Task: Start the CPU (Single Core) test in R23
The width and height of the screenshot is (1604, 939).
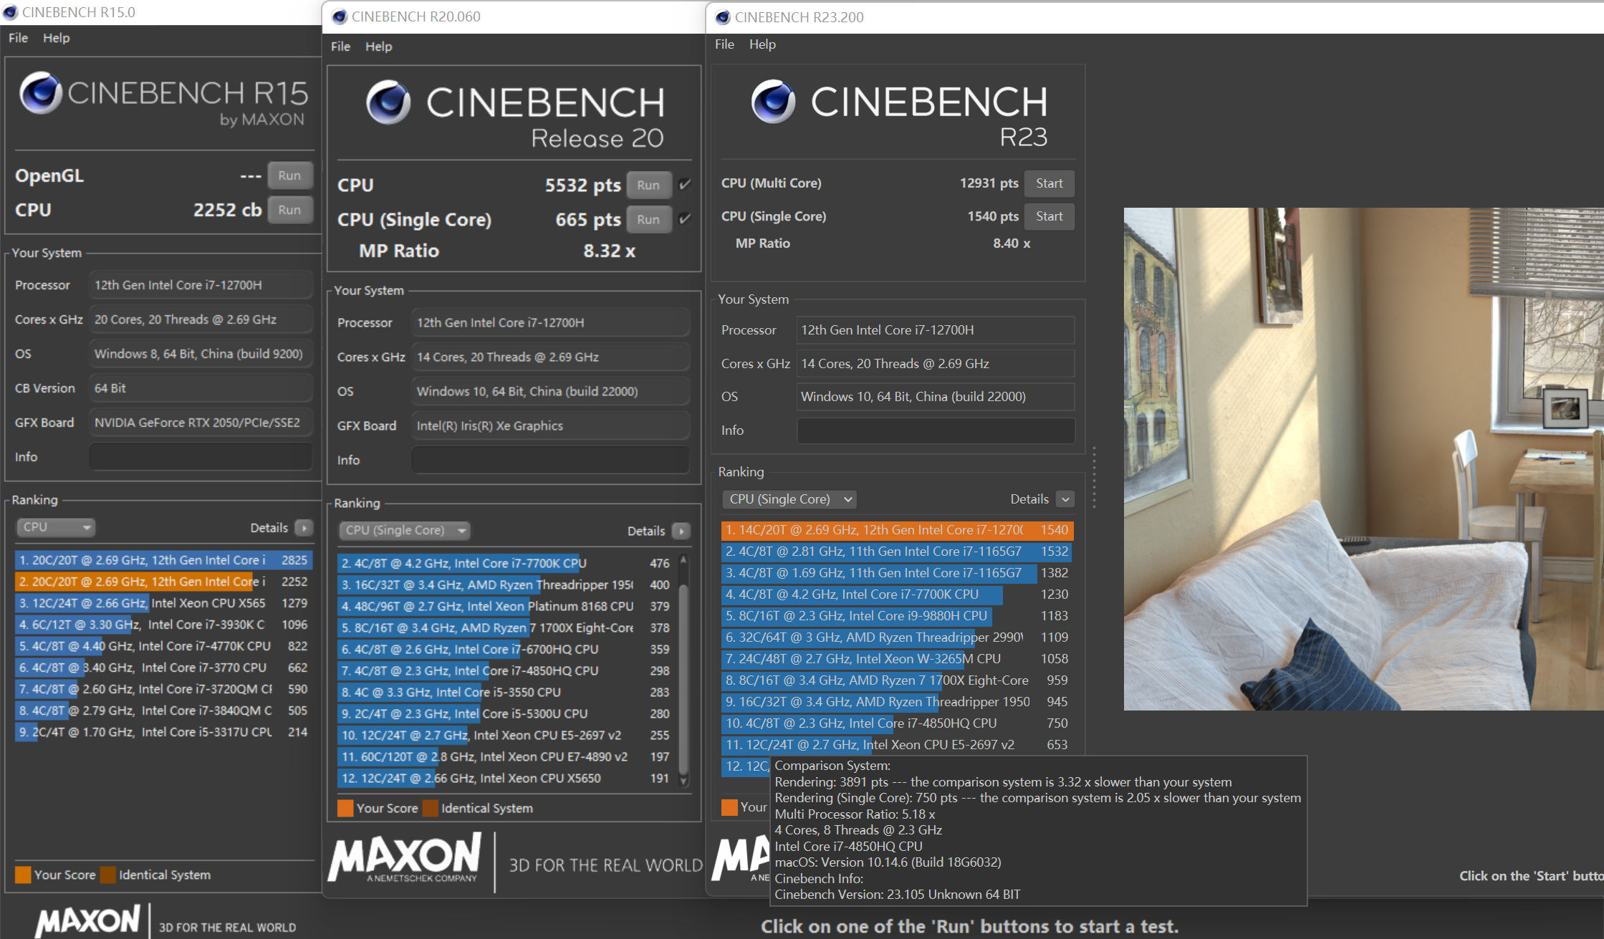Action: (x=1049, y=216)
